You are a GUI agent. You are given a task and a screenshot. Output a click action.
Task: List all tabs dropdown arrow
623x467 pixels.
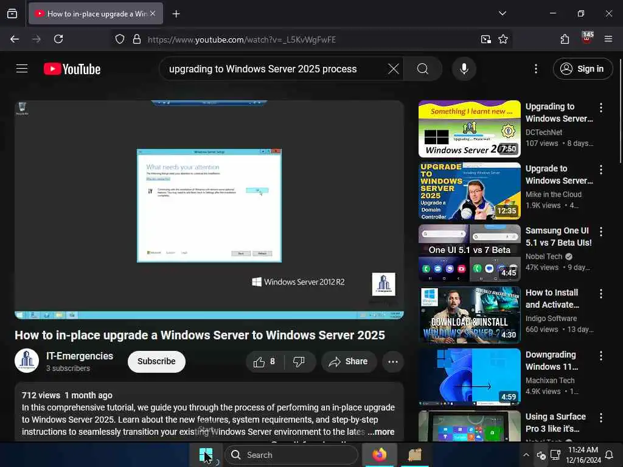(502, 13)
